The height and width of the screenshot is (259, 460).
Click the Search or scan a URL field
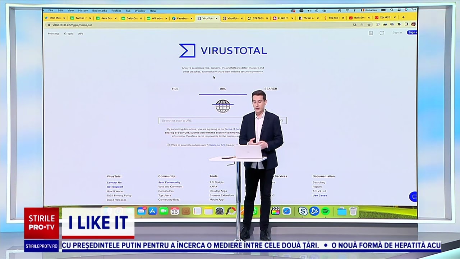click(x=223, y=121)
